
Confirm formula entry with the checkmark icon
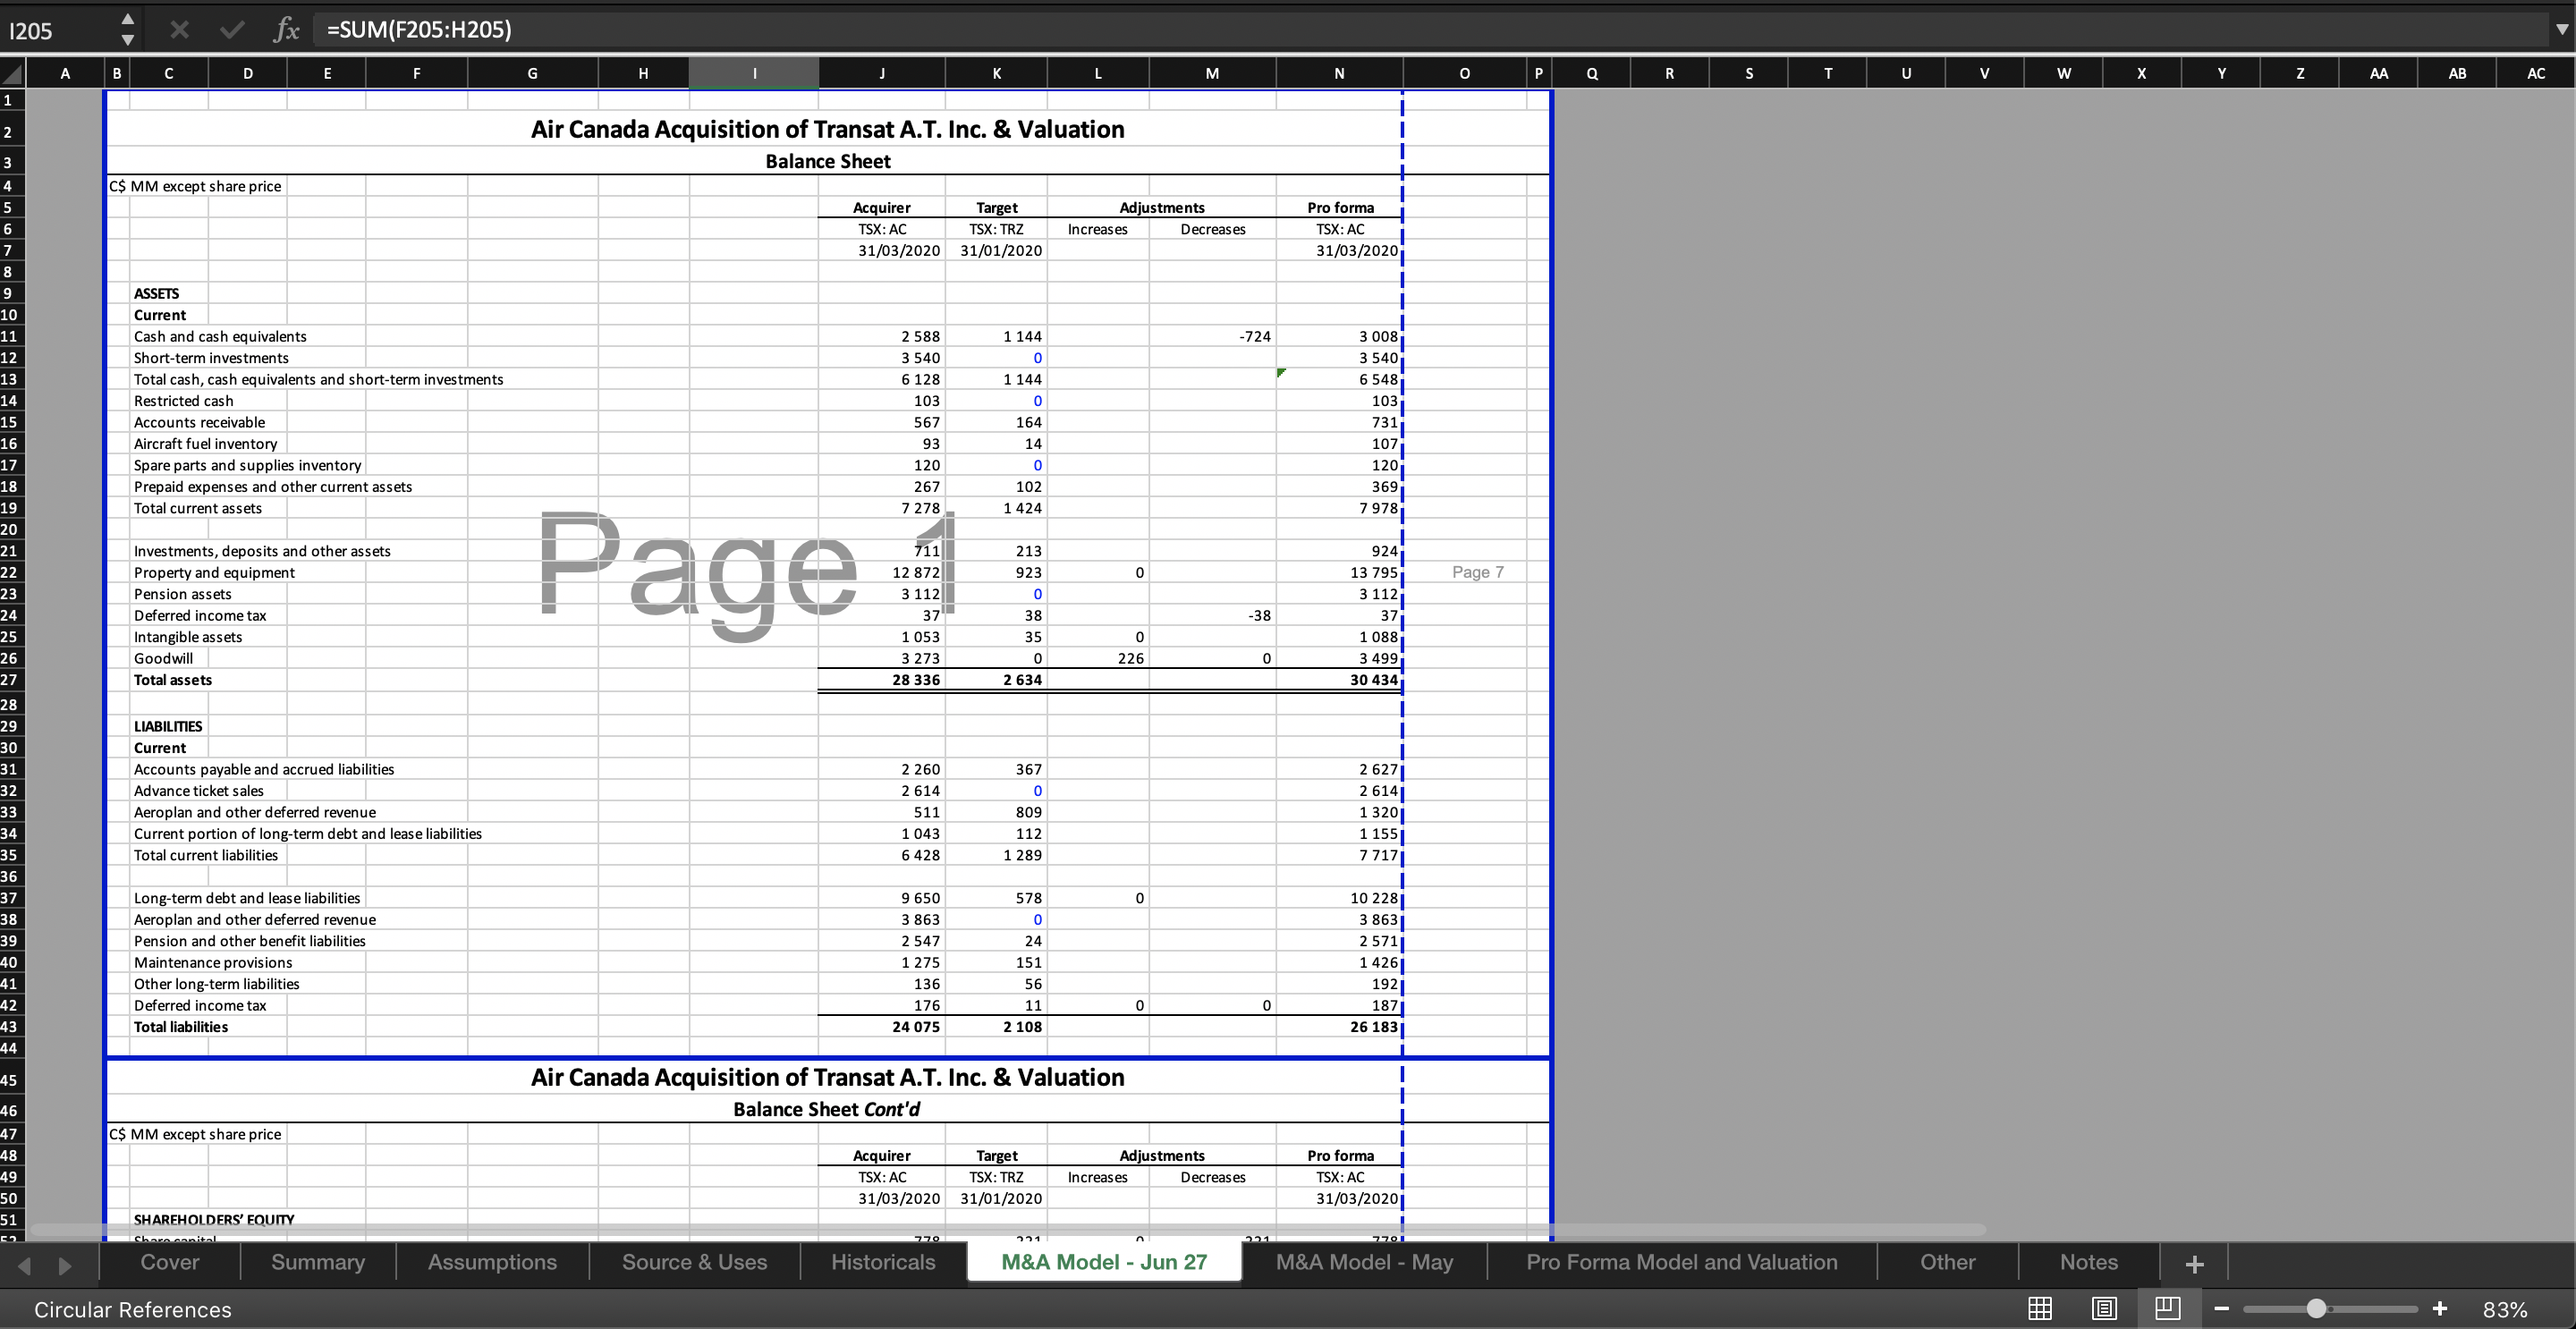(x=232, y=30)
